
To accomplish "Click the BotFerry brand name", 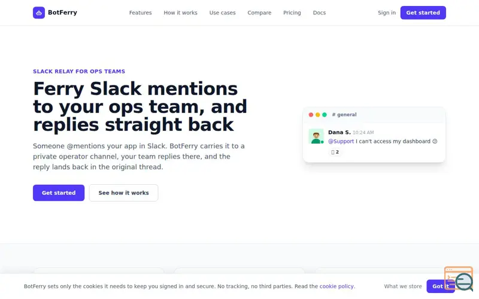I will coord(62,13).
